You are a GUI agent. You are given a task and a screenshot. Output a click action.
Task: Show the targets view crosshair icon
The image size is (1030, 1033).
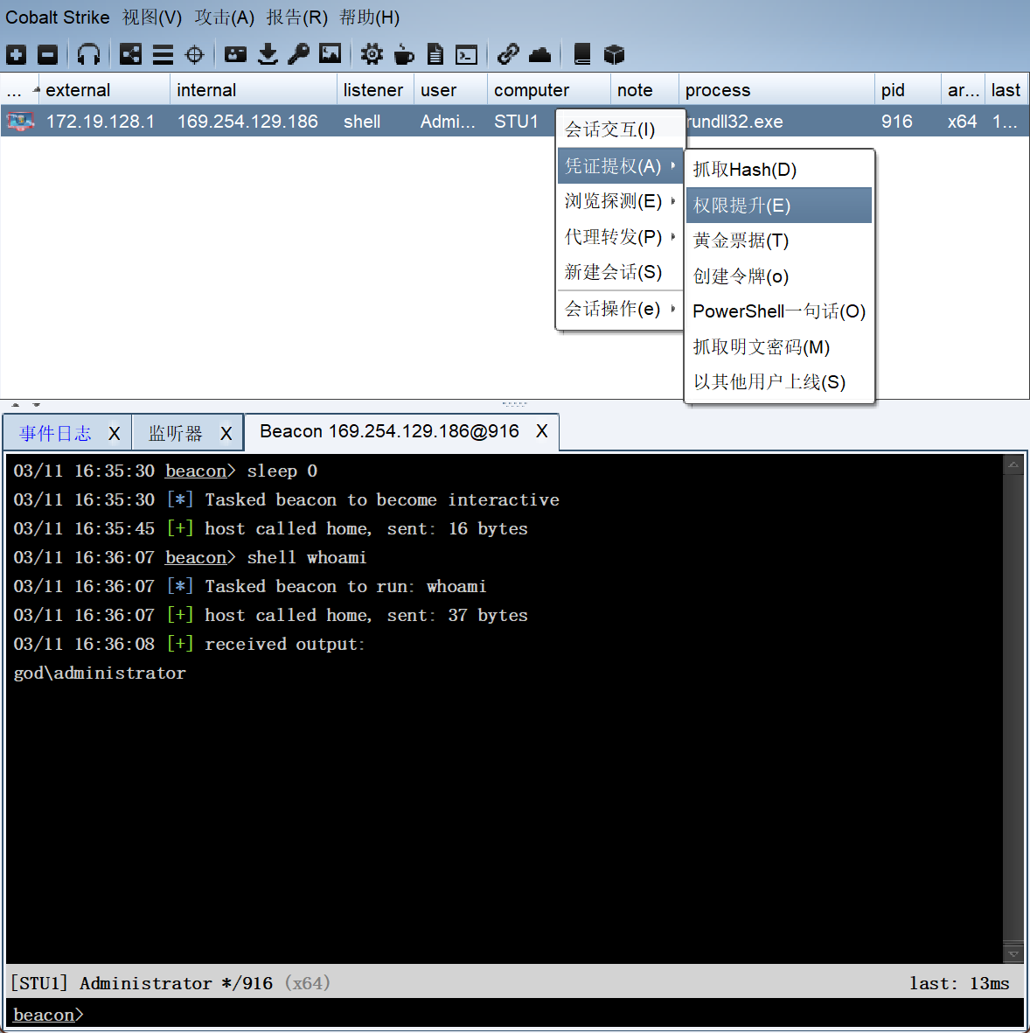click(195, 55)
